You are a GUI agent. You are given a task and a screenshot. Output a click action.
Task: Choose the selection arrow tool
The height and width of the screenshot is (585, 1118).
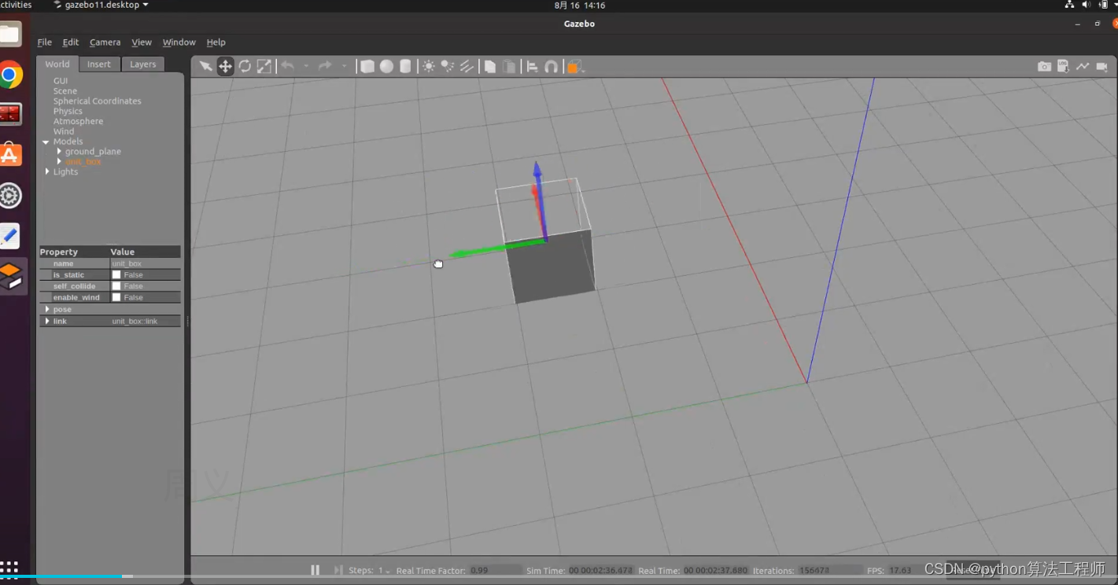(x=205, y=67)
